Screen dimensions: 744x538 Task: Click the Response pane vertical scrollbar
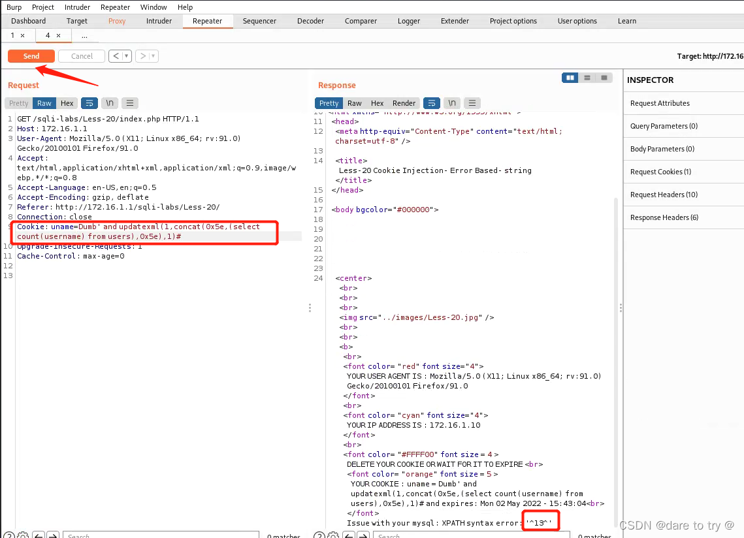(616, 360)
